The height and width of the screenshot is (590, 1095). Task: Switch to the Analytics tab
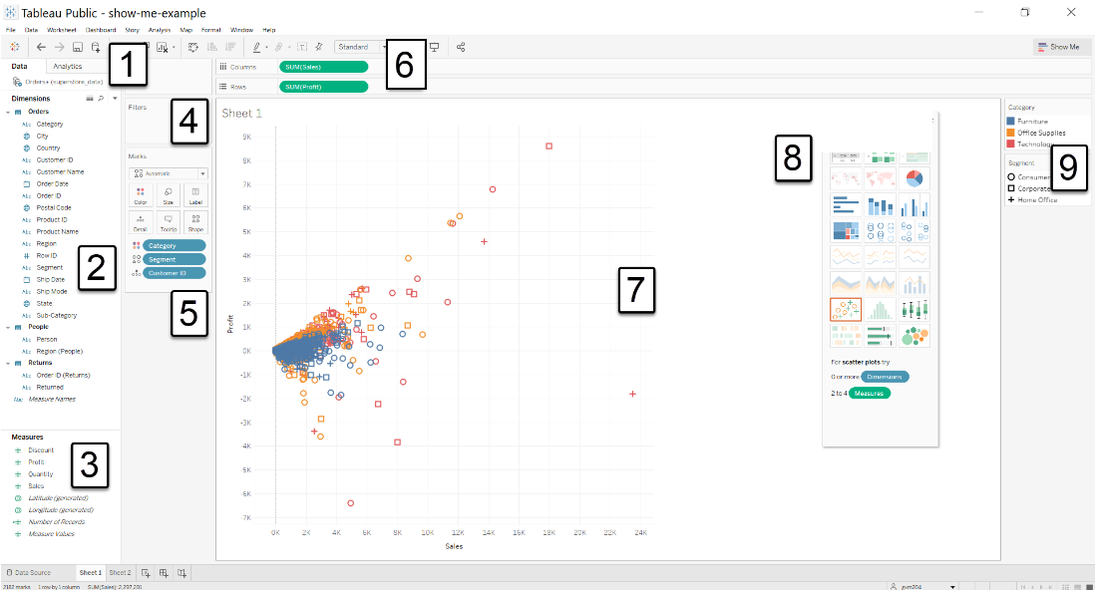click(x=67, y=66)
